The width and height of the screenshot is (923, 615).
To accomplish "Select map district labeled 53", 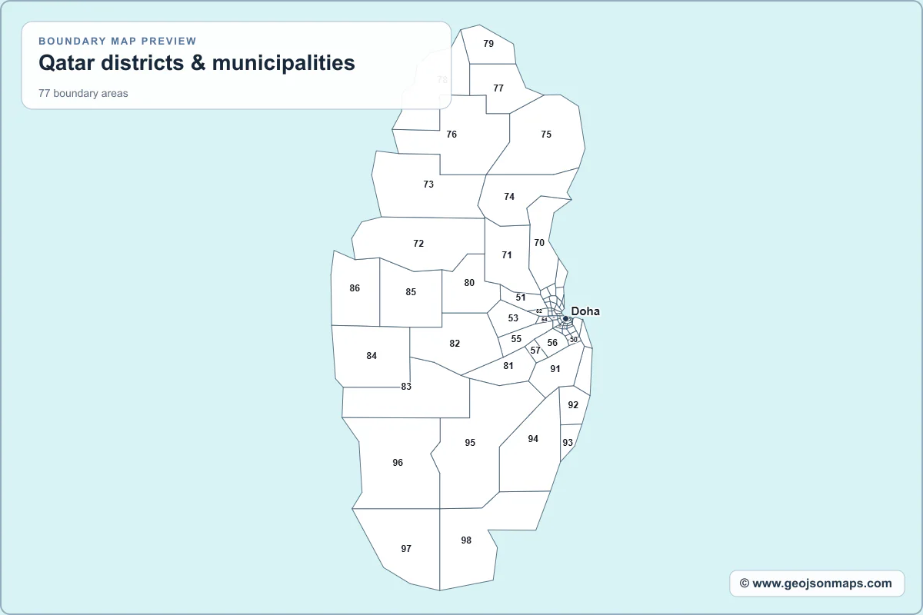I will click(513, 318).
